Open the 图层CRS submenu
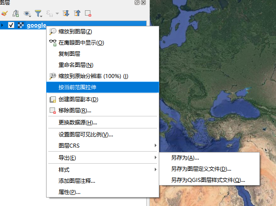The image size is (276, 206). pos(102,145)
